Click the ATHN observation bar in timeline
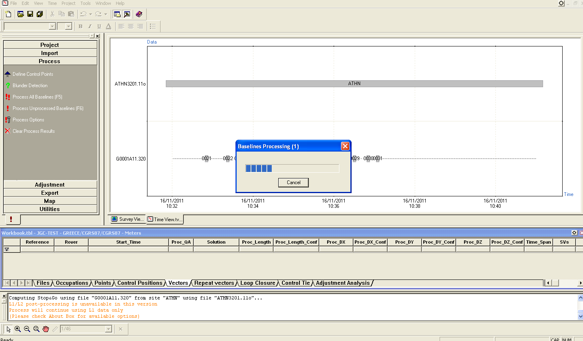 click(354, 84)
